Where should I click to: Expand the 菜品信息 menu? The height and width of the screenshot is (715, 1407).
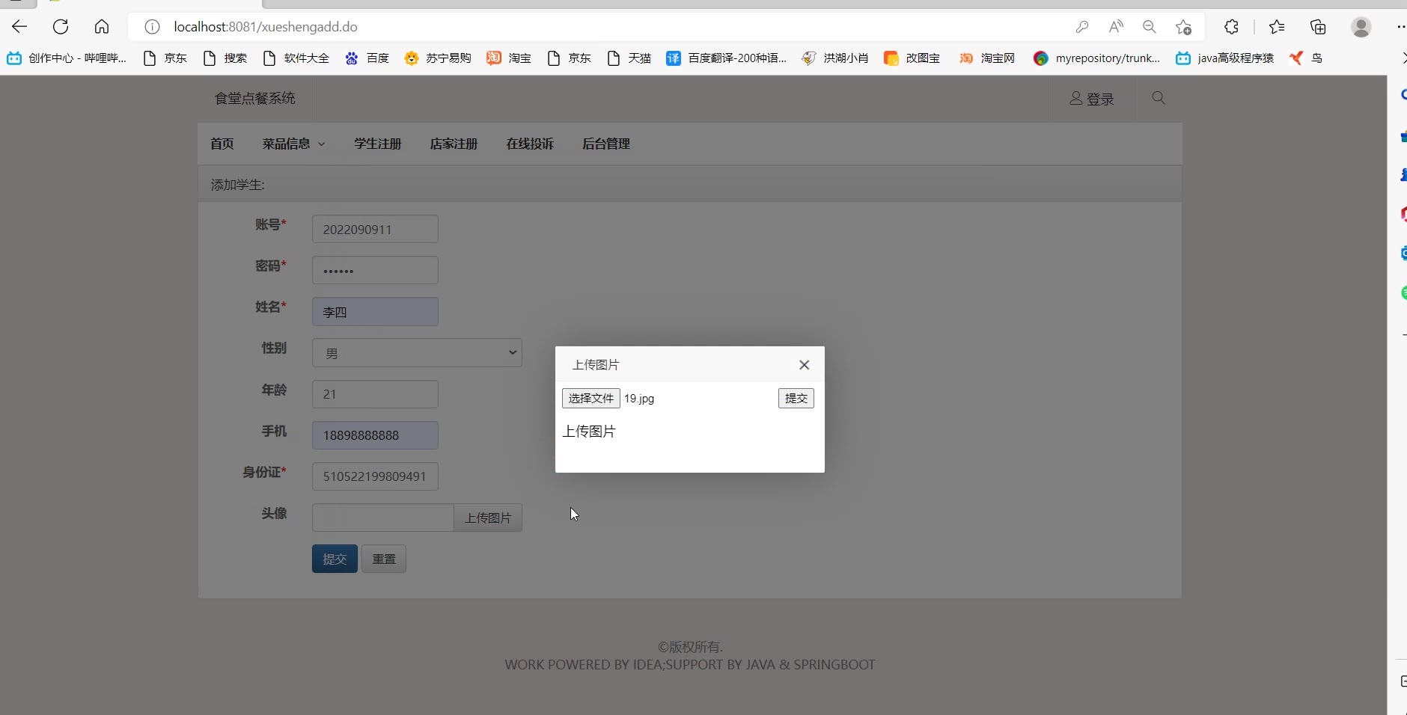click(293, 144)
